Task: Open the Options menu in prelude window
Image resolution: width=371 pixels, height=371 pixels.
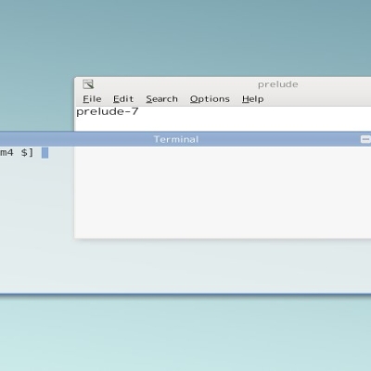Action: [210, 99]
